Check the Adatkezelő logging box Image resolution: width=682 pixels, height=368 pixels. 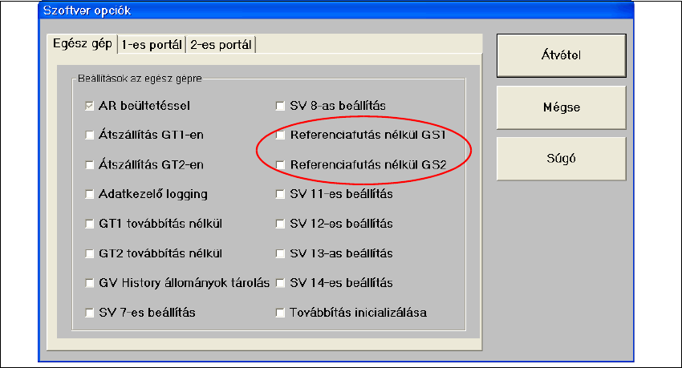tap(90, 194)
